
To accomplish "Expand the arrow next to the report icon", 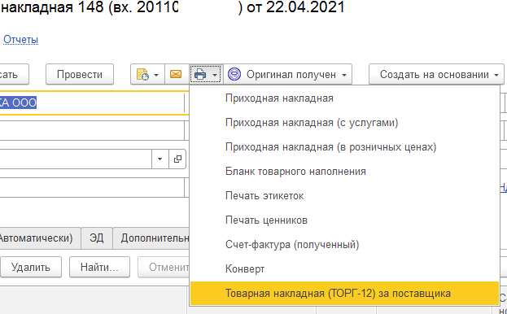I will [156, 75].
